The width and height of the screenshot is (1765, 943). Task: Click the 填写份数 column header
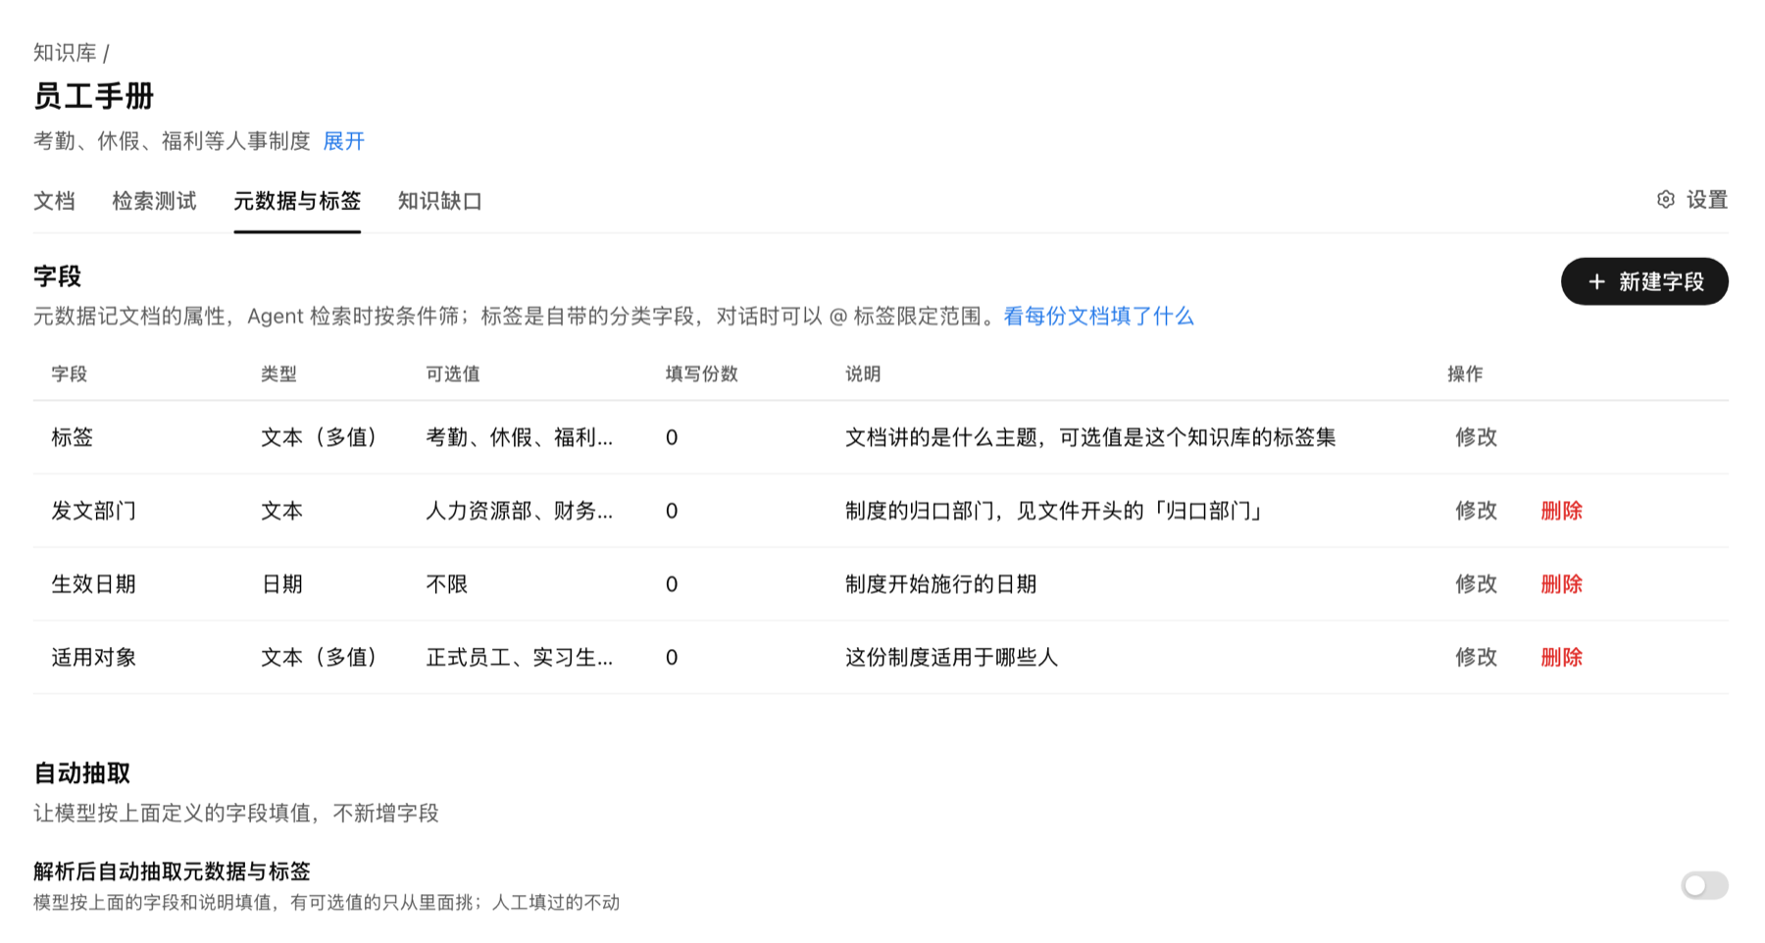coord(702,374)
